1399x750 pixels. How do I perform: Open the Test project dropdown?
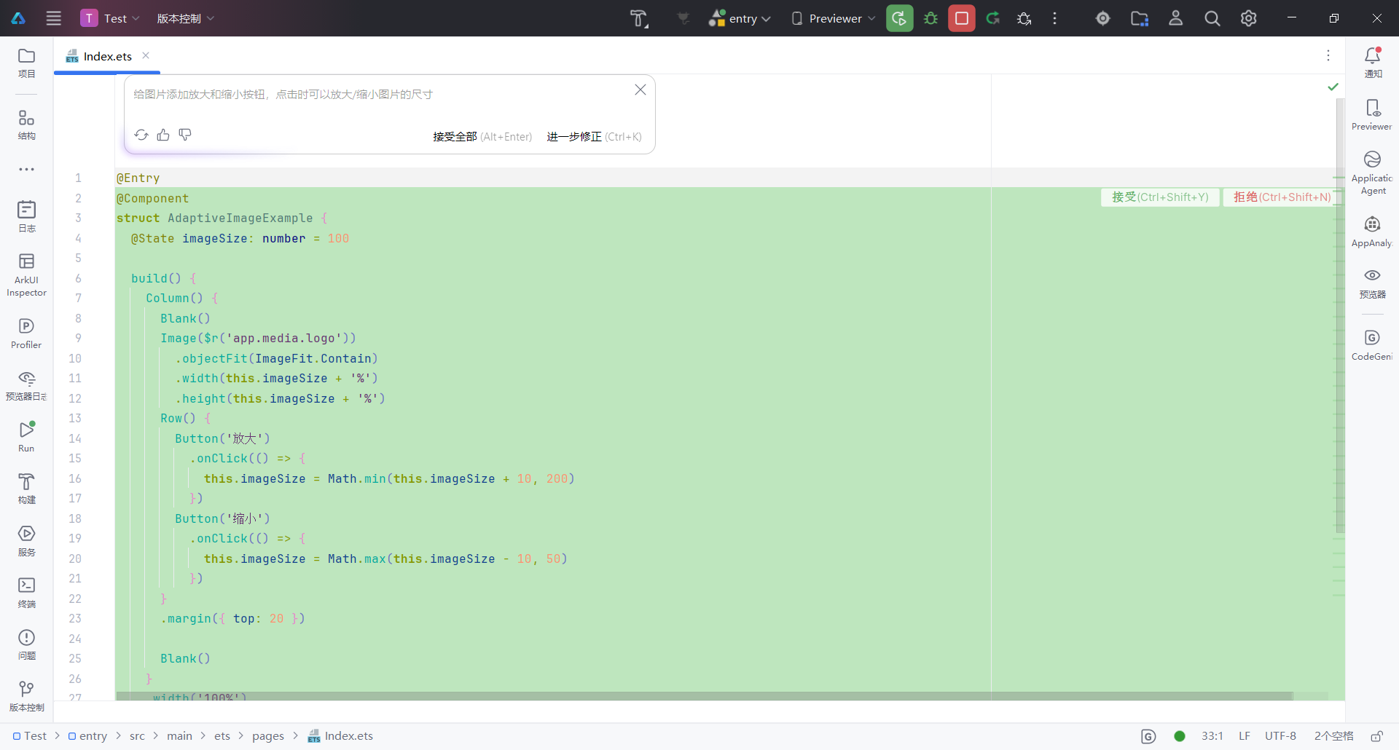coord(110,18)
